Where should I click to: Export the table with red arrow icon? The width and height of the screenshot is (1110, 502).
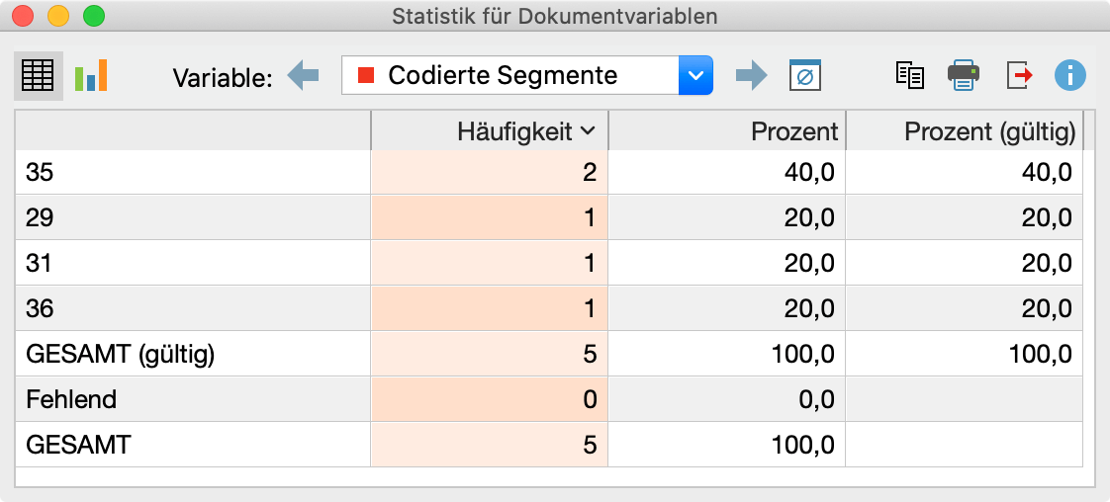1019,75
